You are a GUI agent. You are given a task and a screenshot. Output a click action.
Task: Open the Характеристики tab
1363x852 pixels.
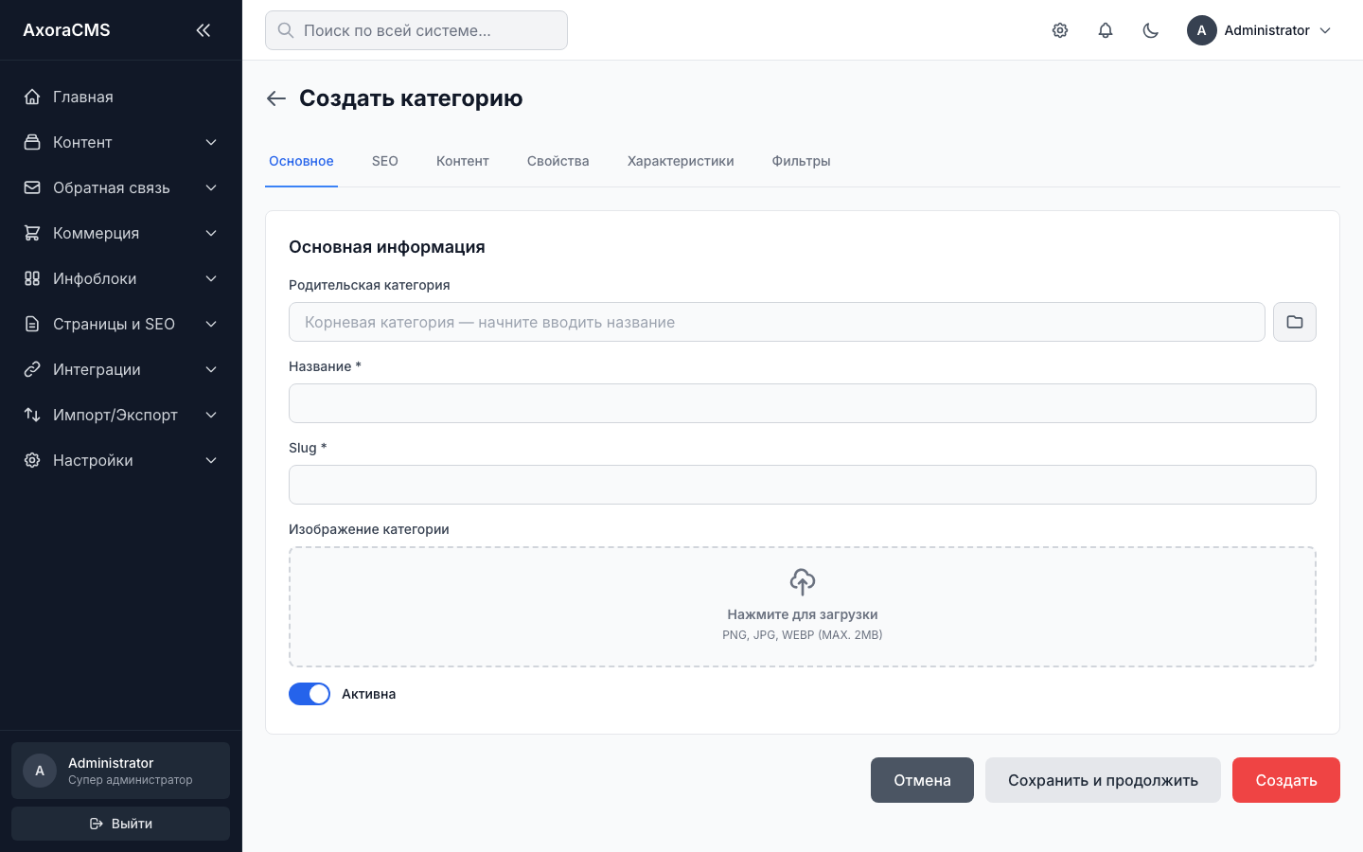[x=681, y=161]
